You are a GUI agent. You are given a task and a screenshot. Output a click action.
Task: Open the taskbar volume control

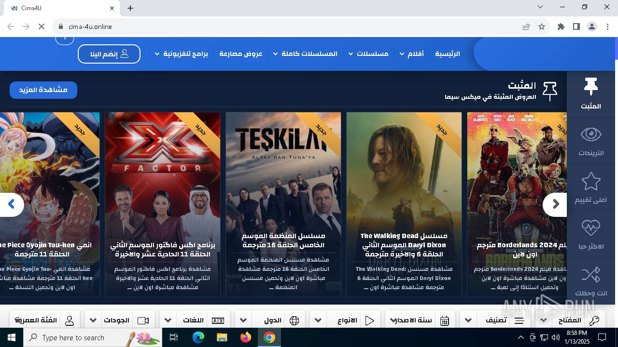point(556,337)
